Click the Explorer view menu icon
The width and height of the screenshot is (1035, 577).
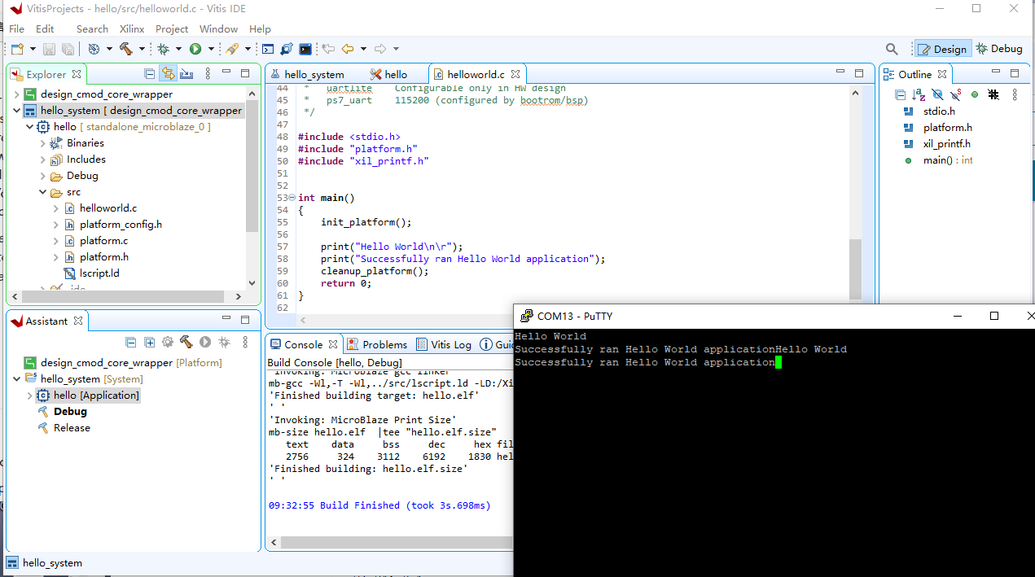[208, 74]
